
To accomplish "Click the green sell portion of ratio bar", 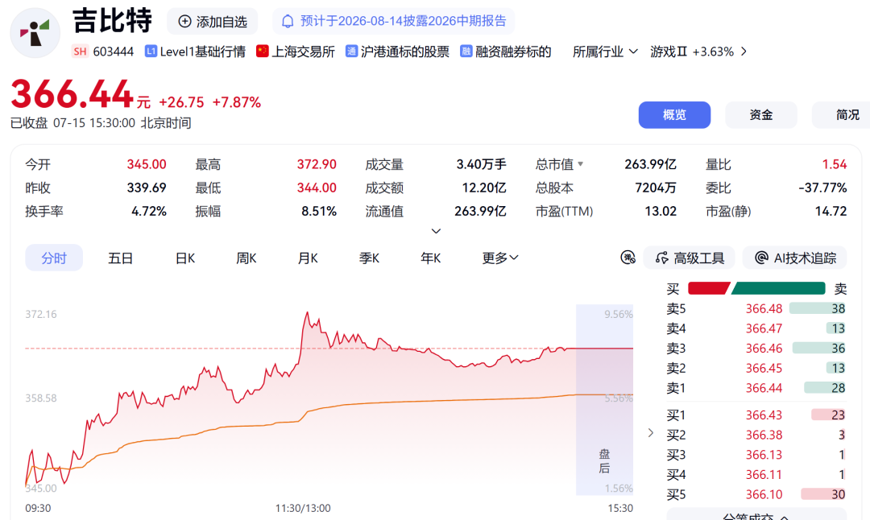I will click(x=778, y=288).
